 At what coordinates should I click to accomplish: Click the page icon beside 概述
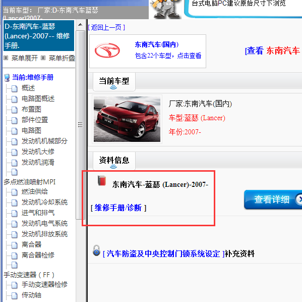(x=14, y=88)
